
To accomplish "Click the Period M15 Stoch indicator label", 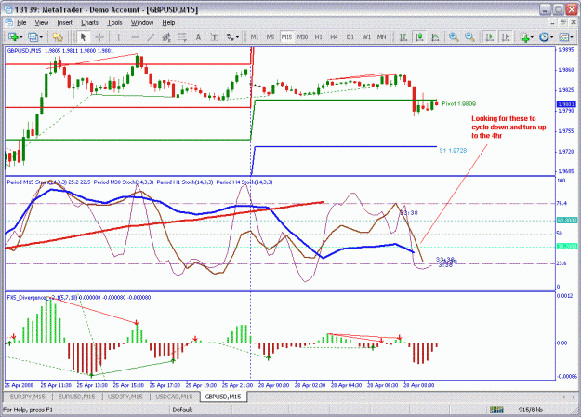I will pos(48,182).
